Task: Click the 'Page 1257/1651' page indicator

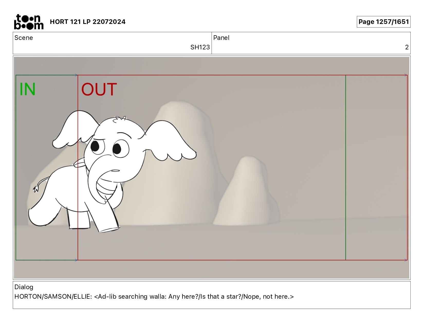Action: pyautogui.click(x=383, y=22)
